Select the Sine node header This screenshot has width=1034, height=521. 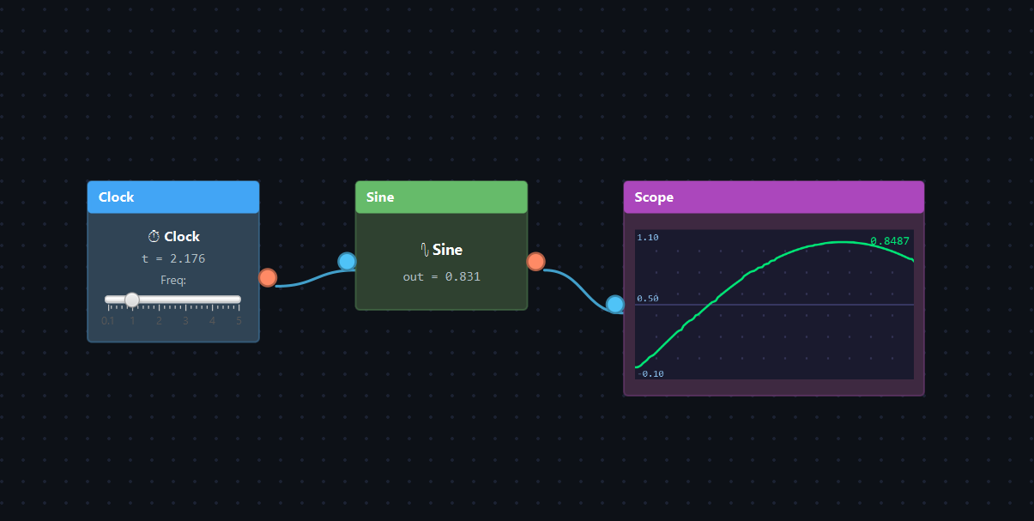pos(441,197)
